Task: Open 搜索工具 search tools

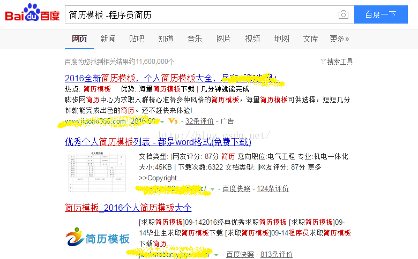Action: [340, 62]
